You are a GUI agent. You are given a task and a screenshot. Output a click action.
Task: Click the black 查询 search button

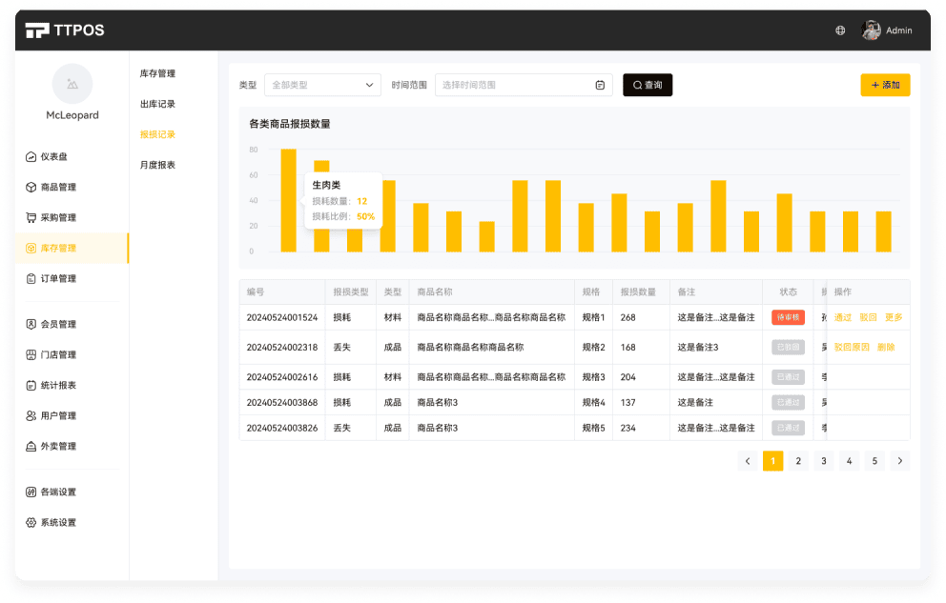pos(648,85)
